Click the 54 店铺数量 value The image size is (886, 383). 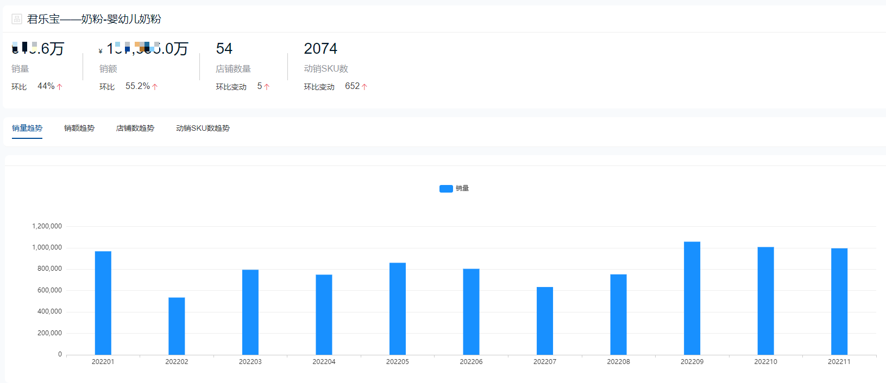pyautogui.click(x=224, y=49)
